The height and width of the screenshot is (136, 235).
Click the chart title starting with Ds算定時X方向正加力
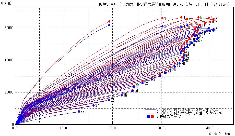pos(164,4)
